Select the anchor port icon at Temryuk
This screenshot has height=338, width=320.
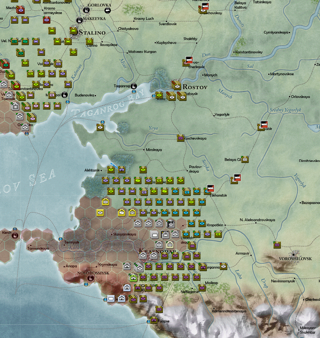coord(61,239)
